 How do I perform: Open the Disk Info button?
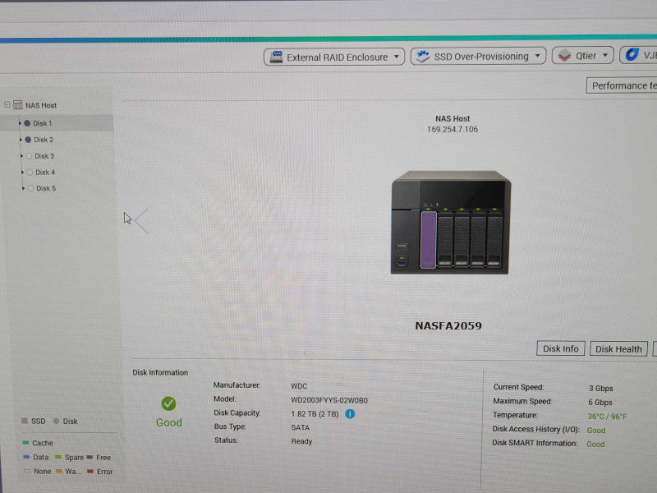561,348
